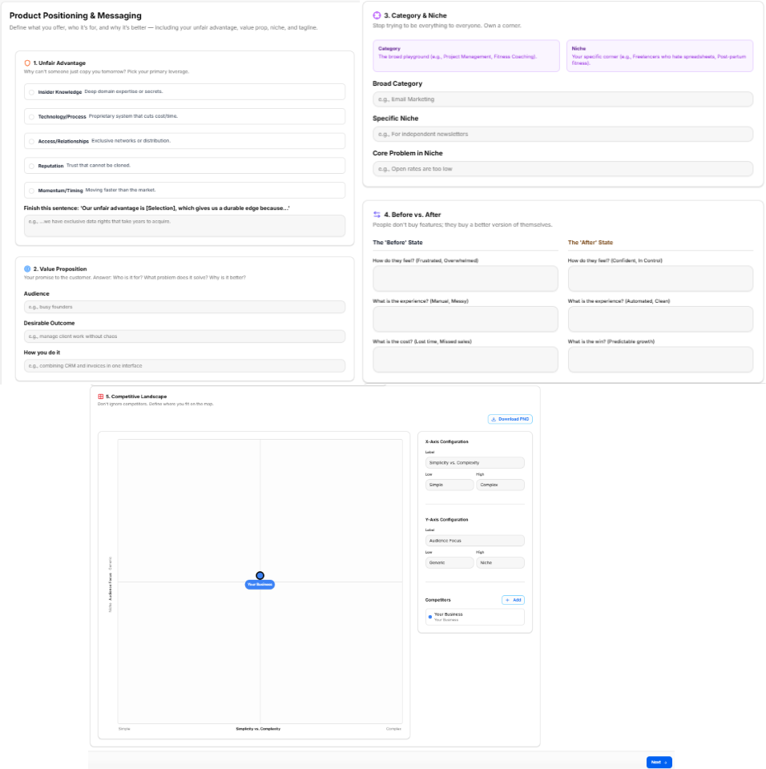Click the 'X-Axis Configuration' heading
This screenshot has width=766, height=769.
[446, 442]
